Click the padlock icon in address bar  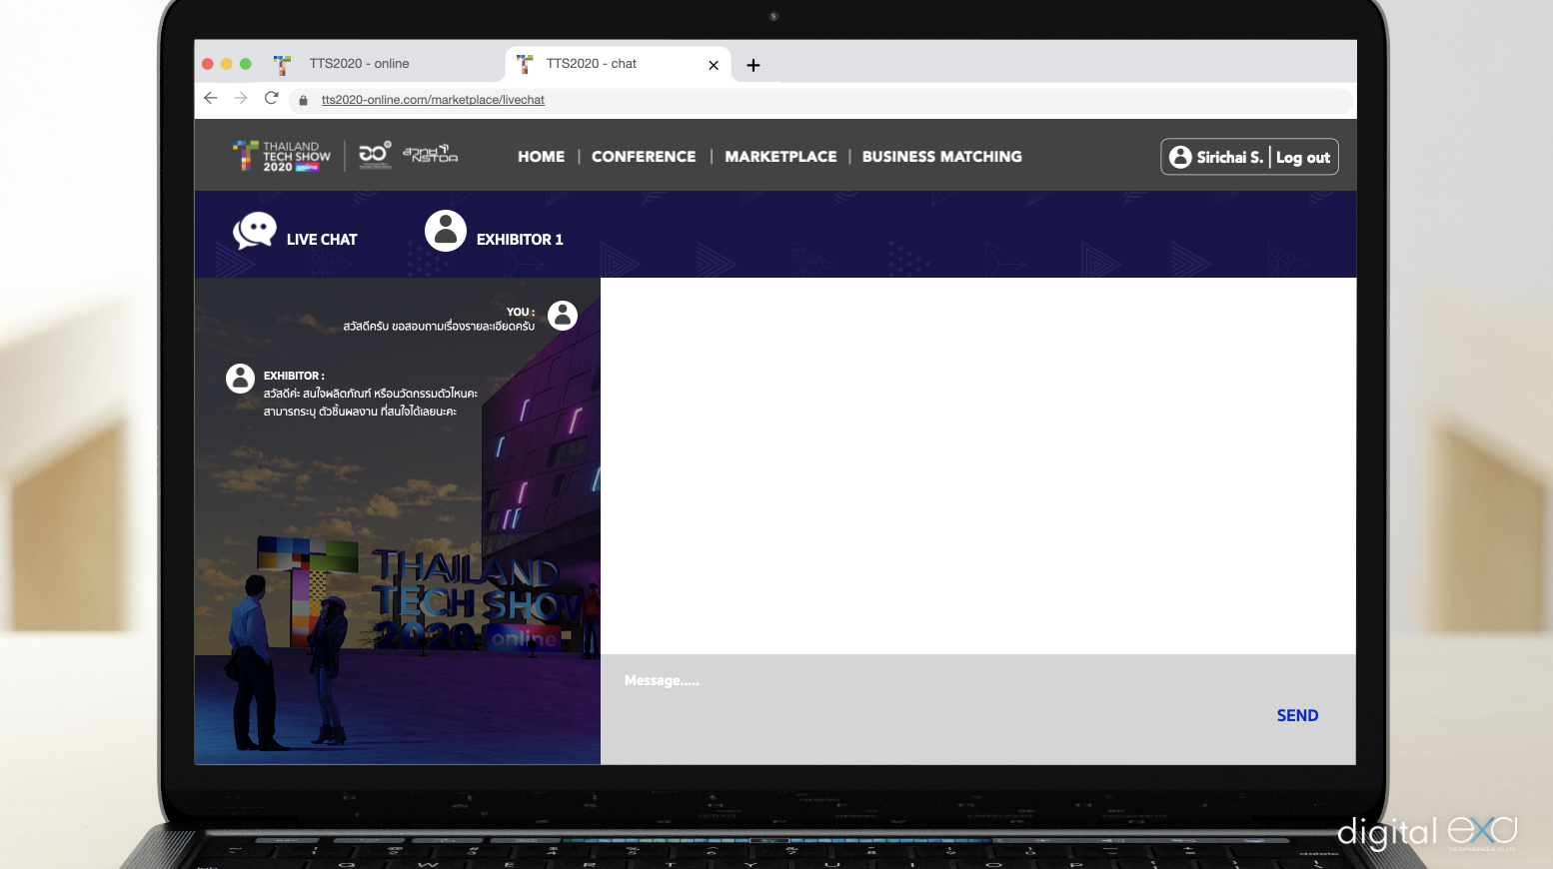[304, 100]
